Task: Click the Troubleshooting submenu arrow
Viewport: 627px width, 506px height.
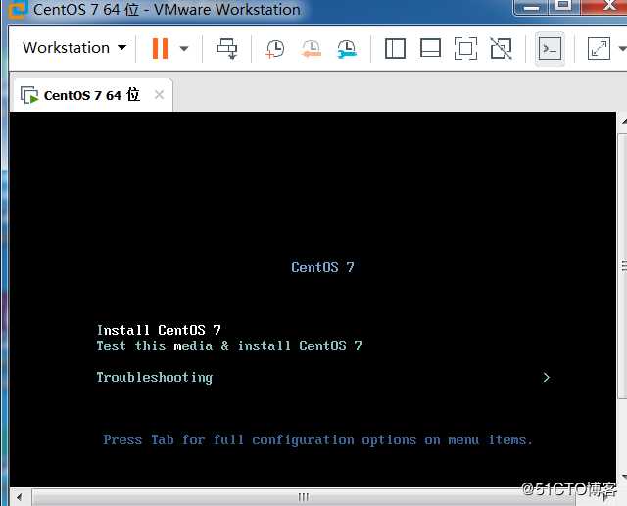Action: tap(547, 378)
